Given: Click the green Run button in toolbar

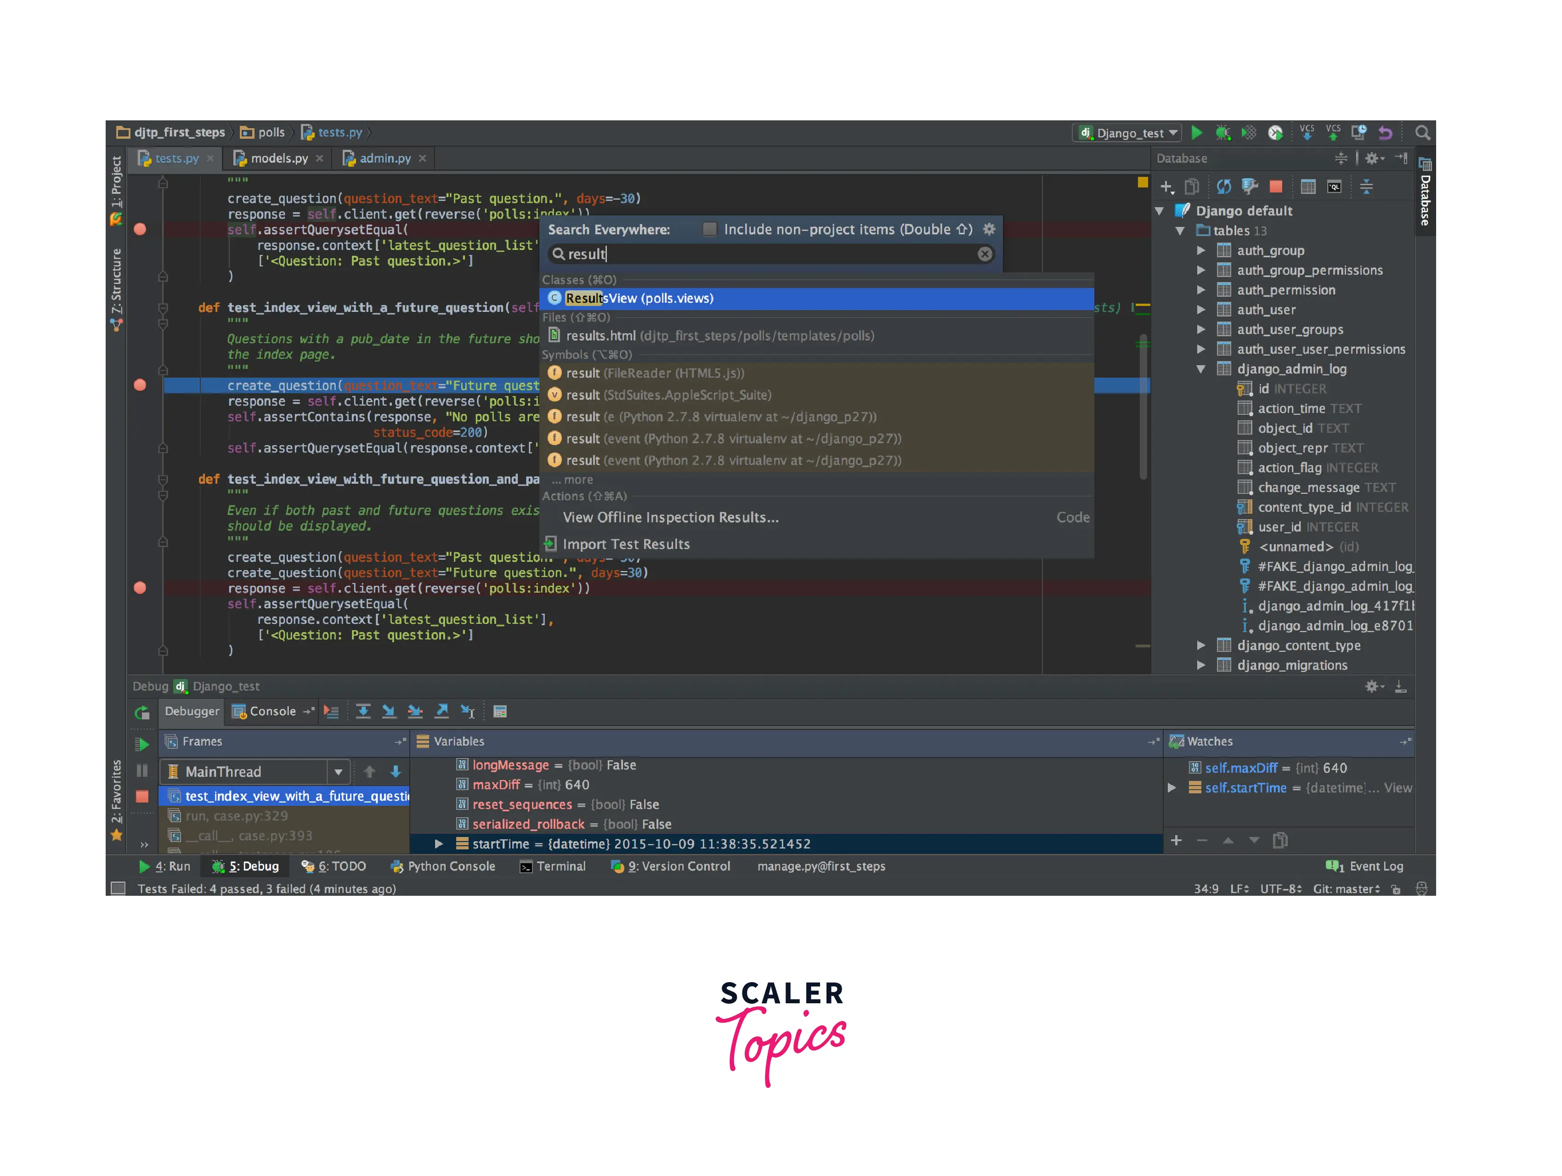Looking at the screenshot, I should [1197, 133].
